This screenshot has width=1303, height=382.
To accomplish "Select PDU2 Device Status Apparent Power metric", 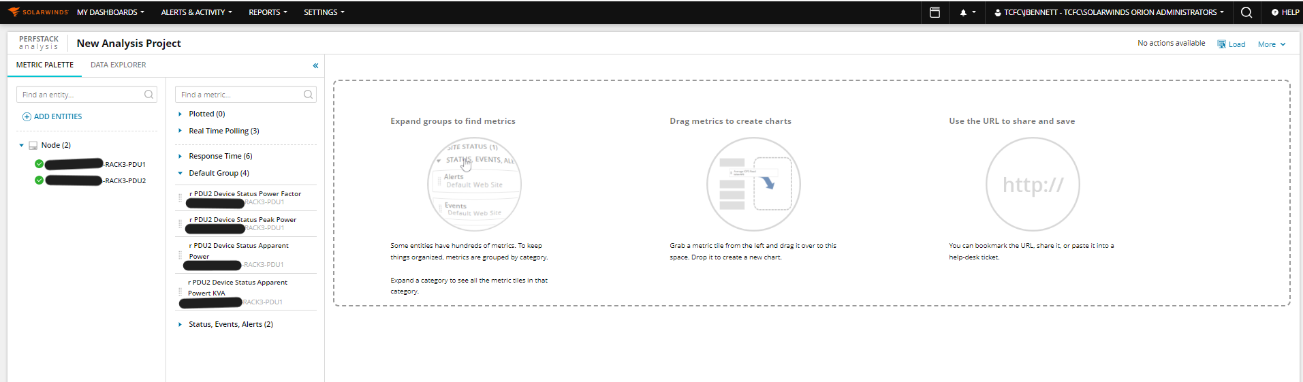I will (x=246, y=255).
